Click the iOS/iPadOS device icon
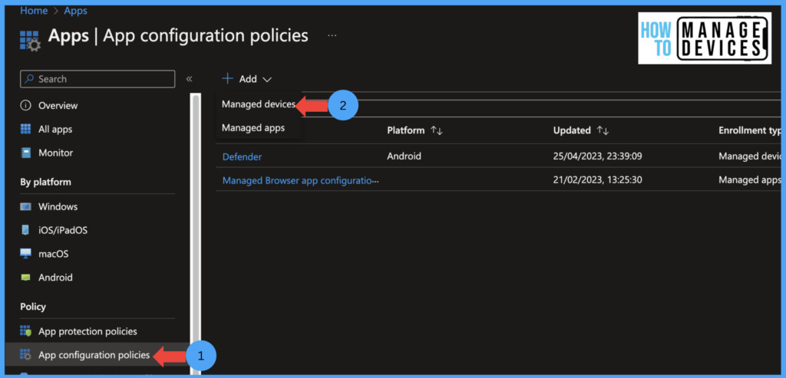This screenshot has width=786, height=378. 25,231
